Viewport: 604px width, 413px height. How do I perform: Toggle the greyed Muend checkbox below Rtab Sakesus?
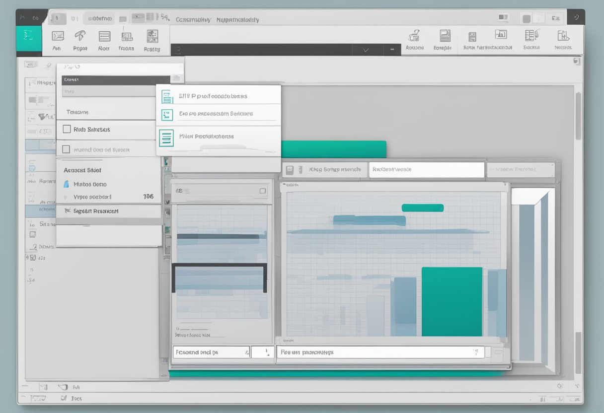coord(66,149)
